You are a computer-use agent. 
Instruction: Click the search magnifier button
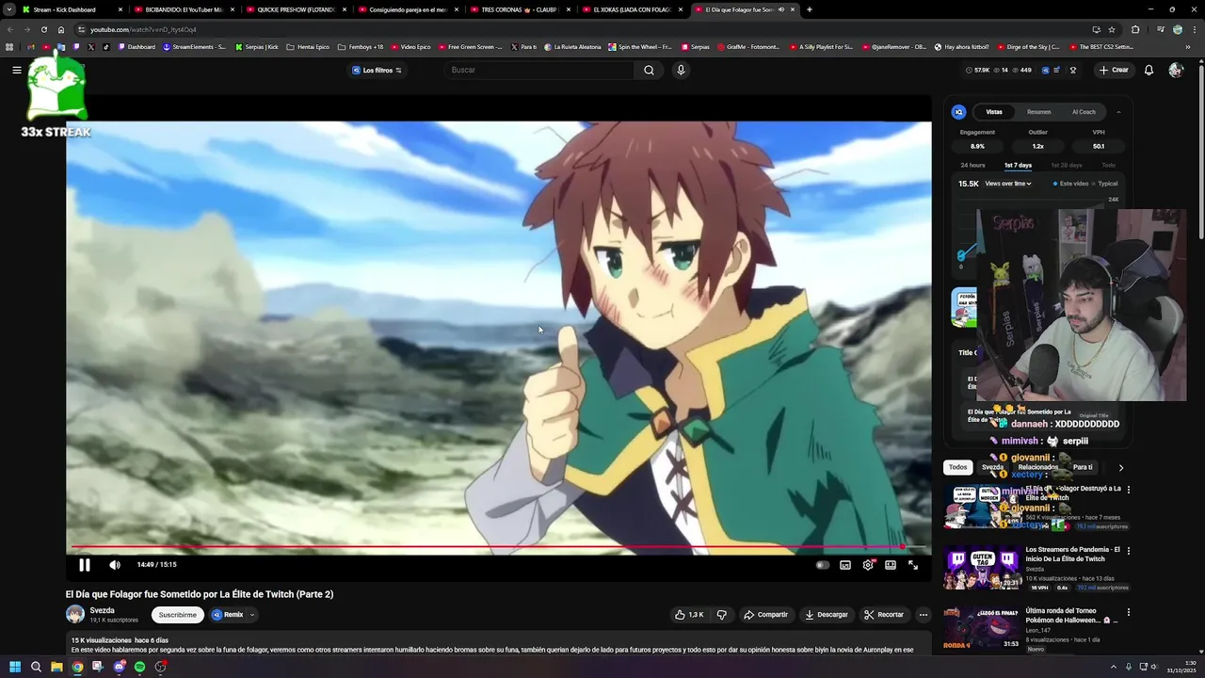pos(649,70)
